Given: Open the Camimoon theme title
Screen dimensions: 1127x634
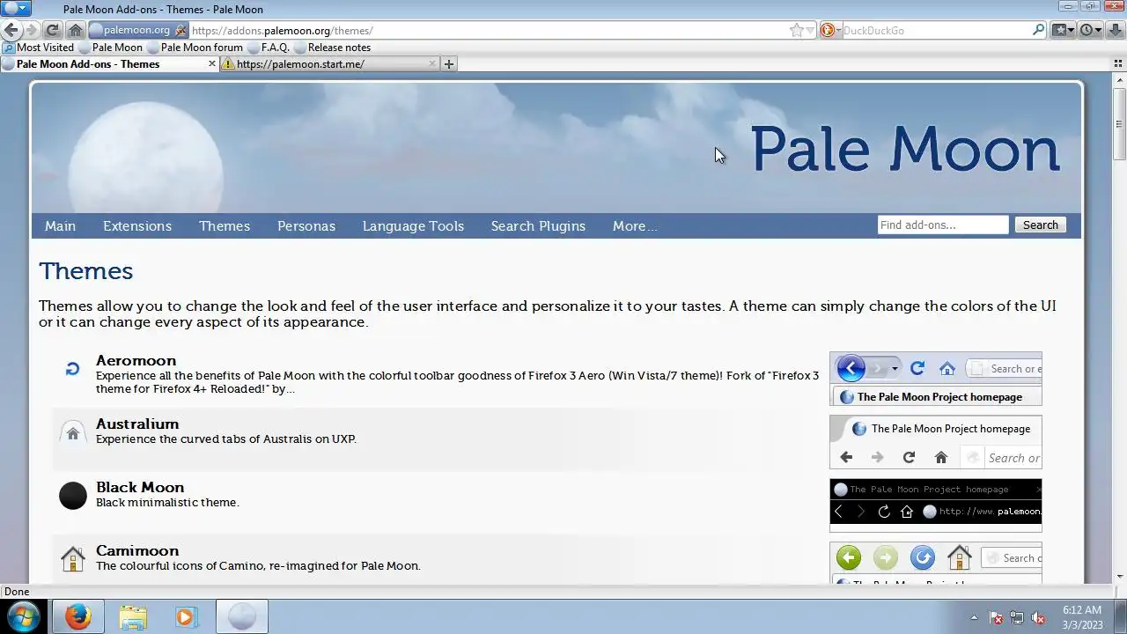Looking at the screenshot, I should (137, 550).
